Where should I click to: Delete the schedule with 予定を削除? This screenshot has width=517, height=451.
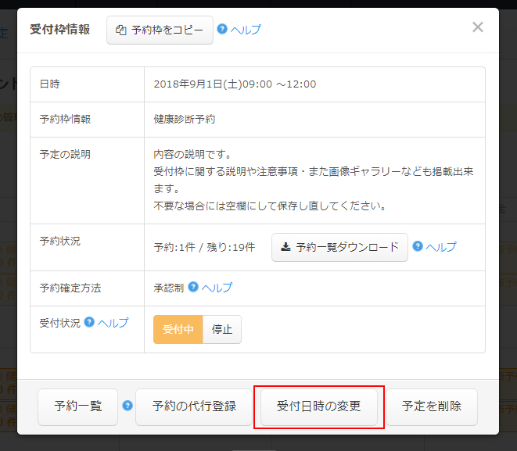tap(431, 406)
